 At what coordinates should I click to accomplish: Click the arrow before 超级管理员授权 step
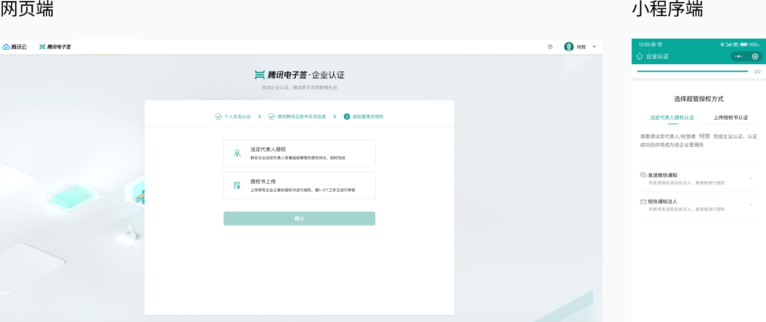click(335, 116)
